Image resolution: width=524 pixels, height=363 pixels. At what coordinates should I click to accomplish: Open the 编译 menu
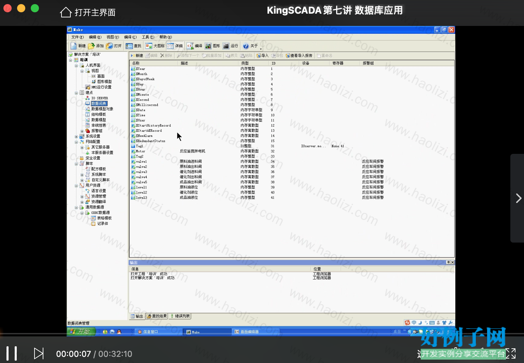coord(130,37)
